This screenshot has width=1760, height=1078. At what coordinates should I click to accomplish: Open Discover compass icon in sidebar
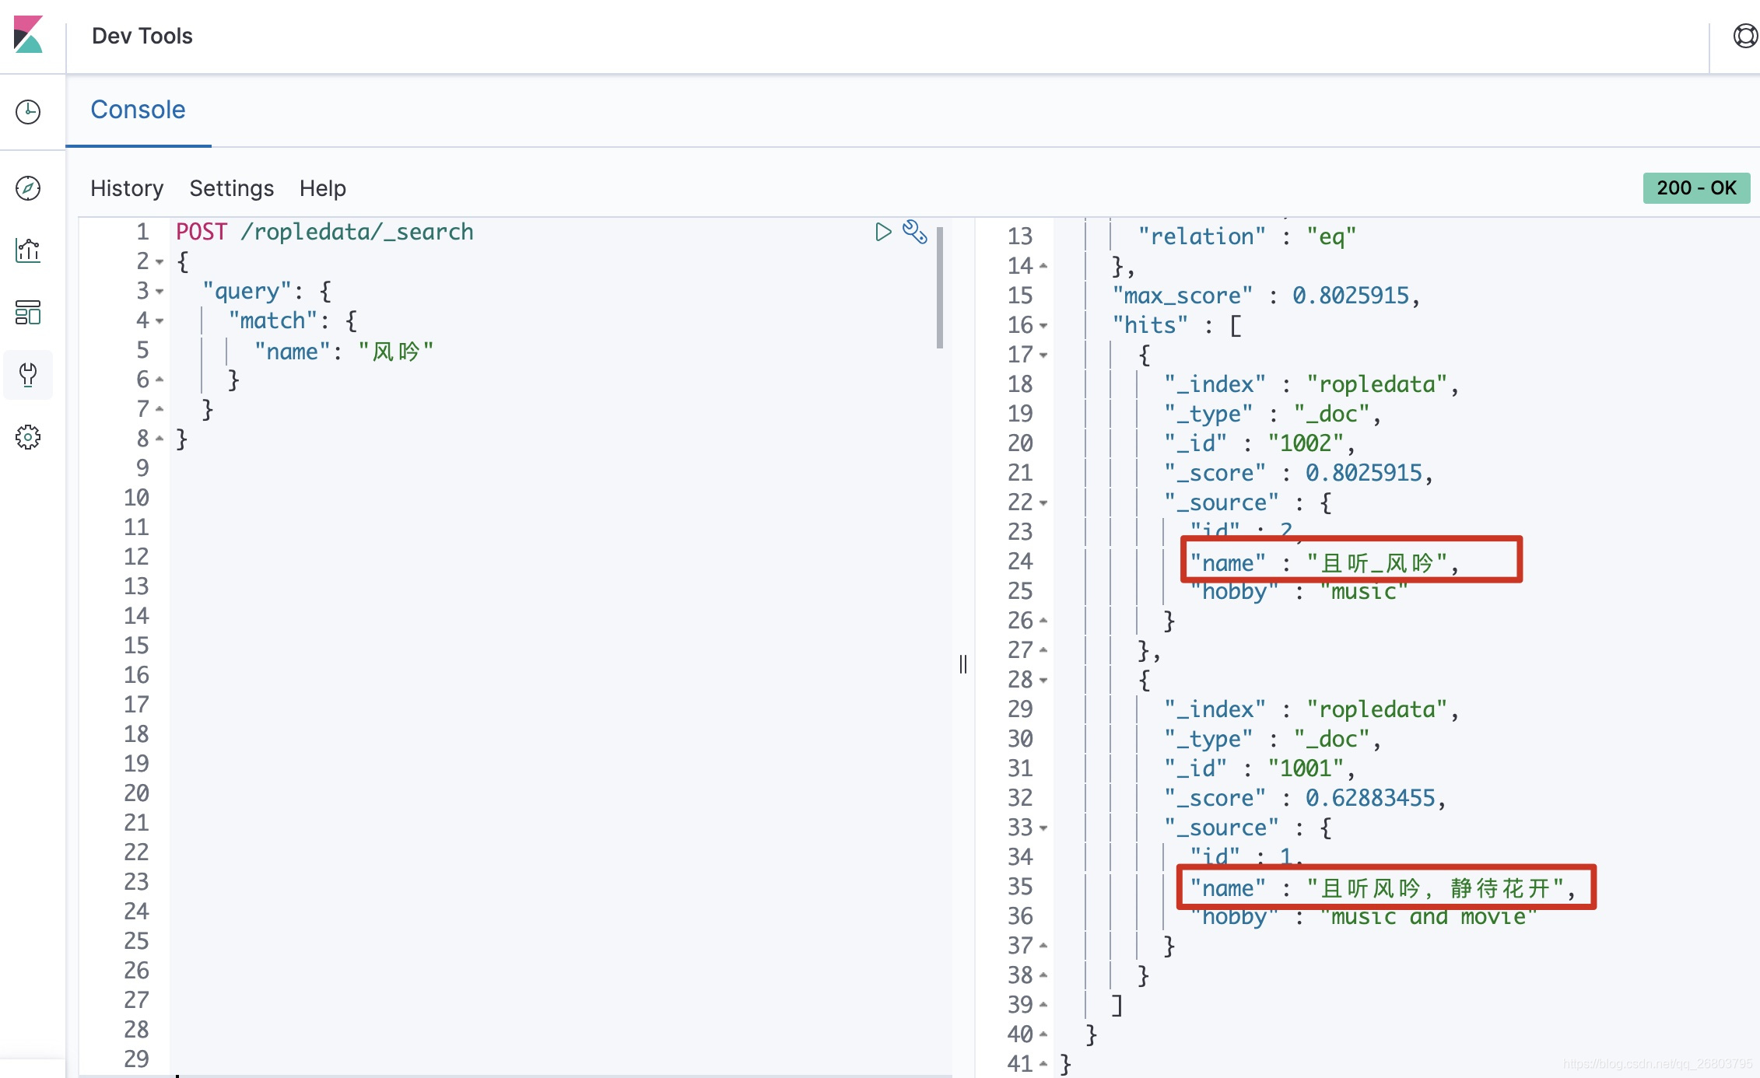pyautogui.click(x=28, y=187)
